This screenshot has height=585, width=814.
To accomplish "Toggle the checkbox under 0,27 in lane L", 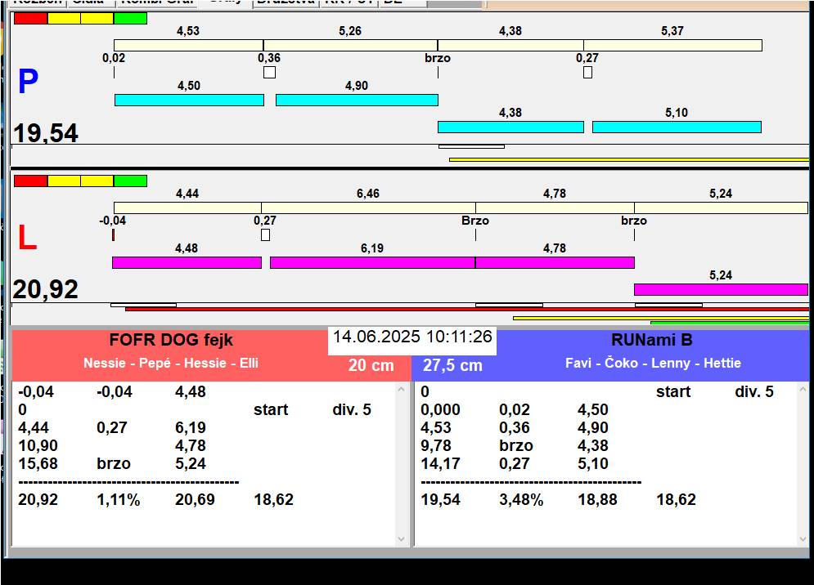I will [265, 235].
